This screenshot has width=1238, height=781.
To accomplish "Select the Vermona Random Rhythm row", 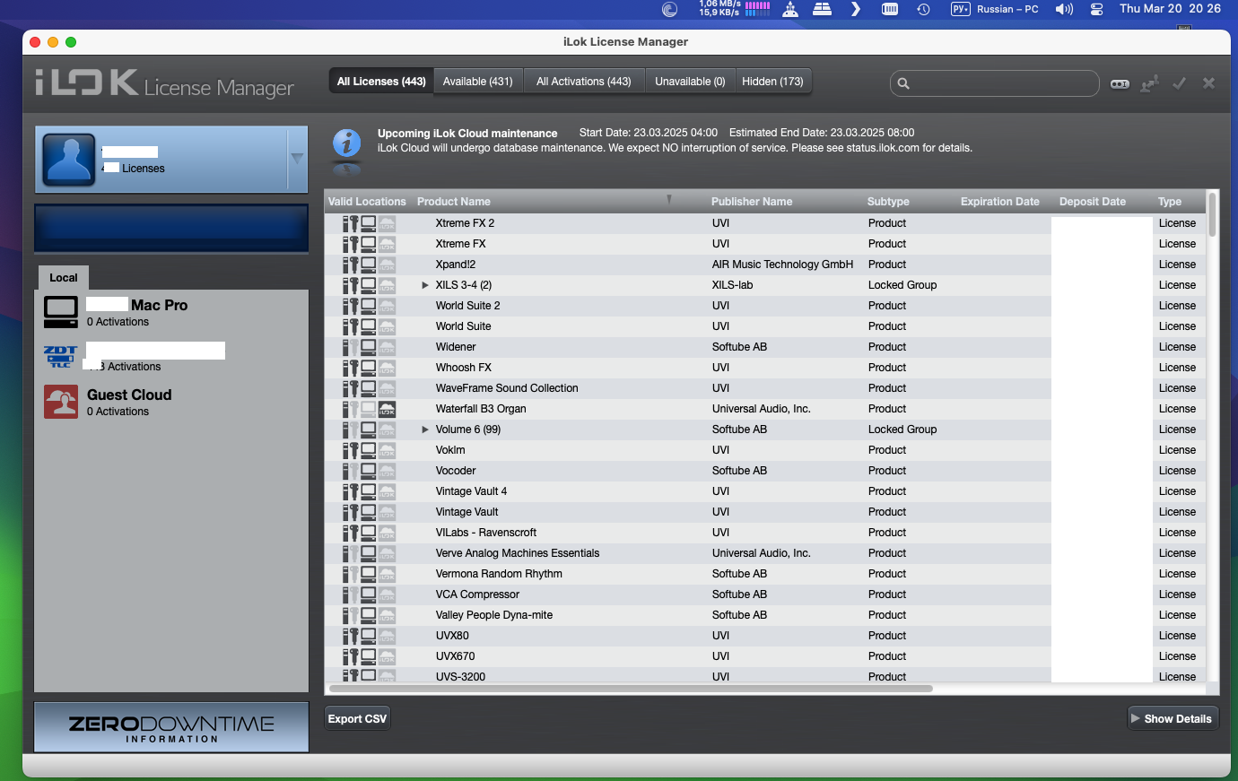I will coord(765,574).
